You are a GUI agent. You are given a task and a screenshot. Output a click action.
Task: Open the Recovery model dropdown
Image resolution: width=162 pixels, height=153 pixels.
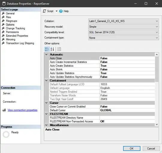[124, 27]
